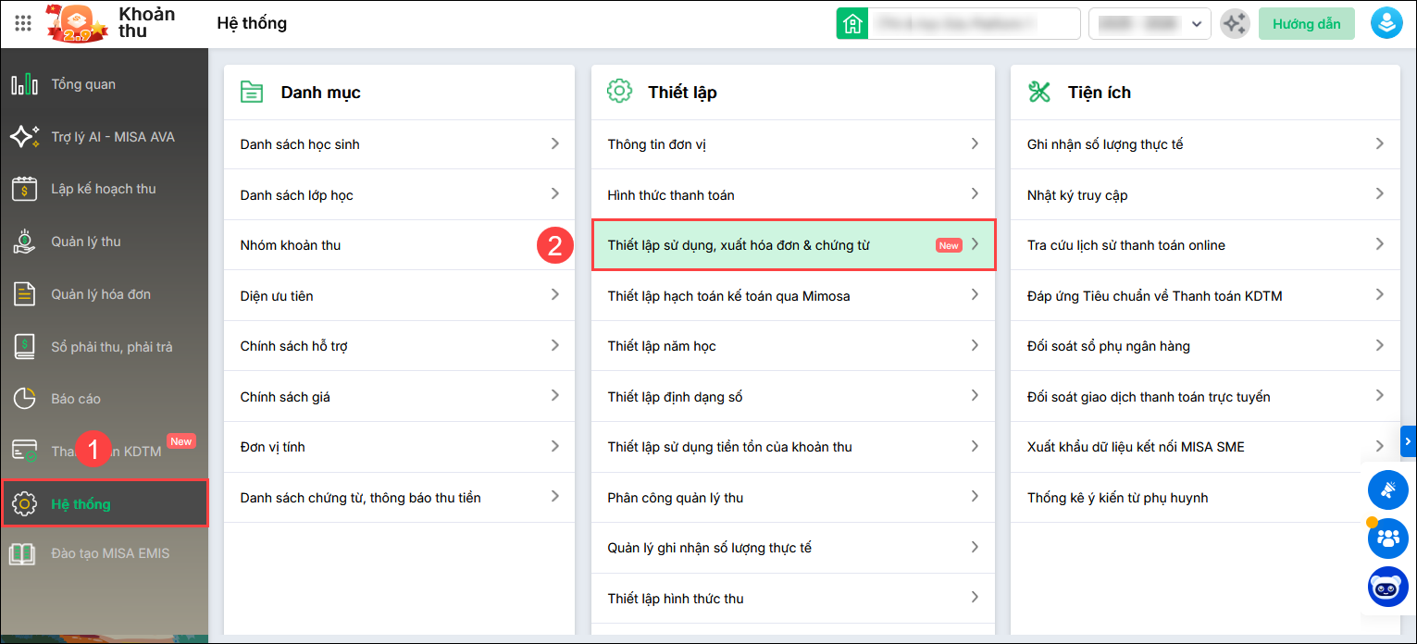Open Nhật ký truy cập utility
Image resolution: width=1417 pixels, height=644 pixels.
click(1077, 195)
